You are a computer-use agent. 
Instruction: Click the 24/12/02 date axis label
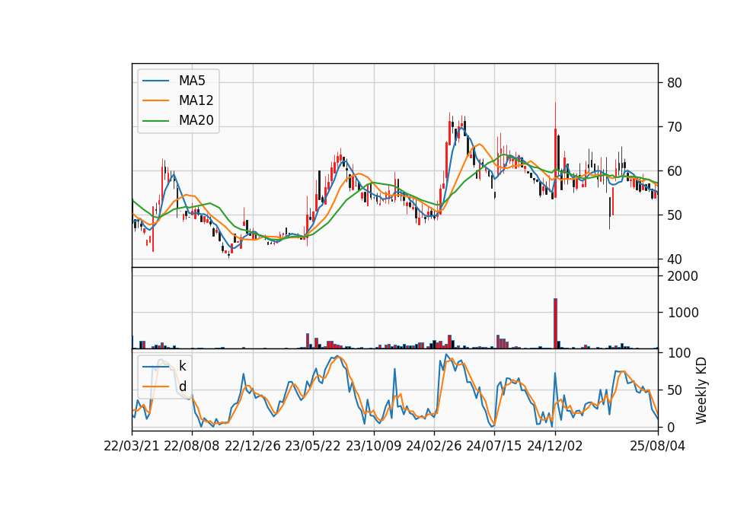[x=555, y=446]
